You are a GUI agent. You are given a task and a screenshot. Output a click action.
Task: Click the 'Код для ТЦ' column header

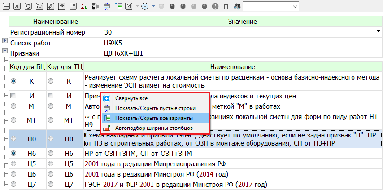[x=65, y=67]
